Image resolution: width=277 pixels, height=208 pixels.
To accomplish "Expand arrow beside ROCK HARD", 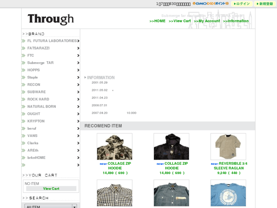I will point(78,99).
